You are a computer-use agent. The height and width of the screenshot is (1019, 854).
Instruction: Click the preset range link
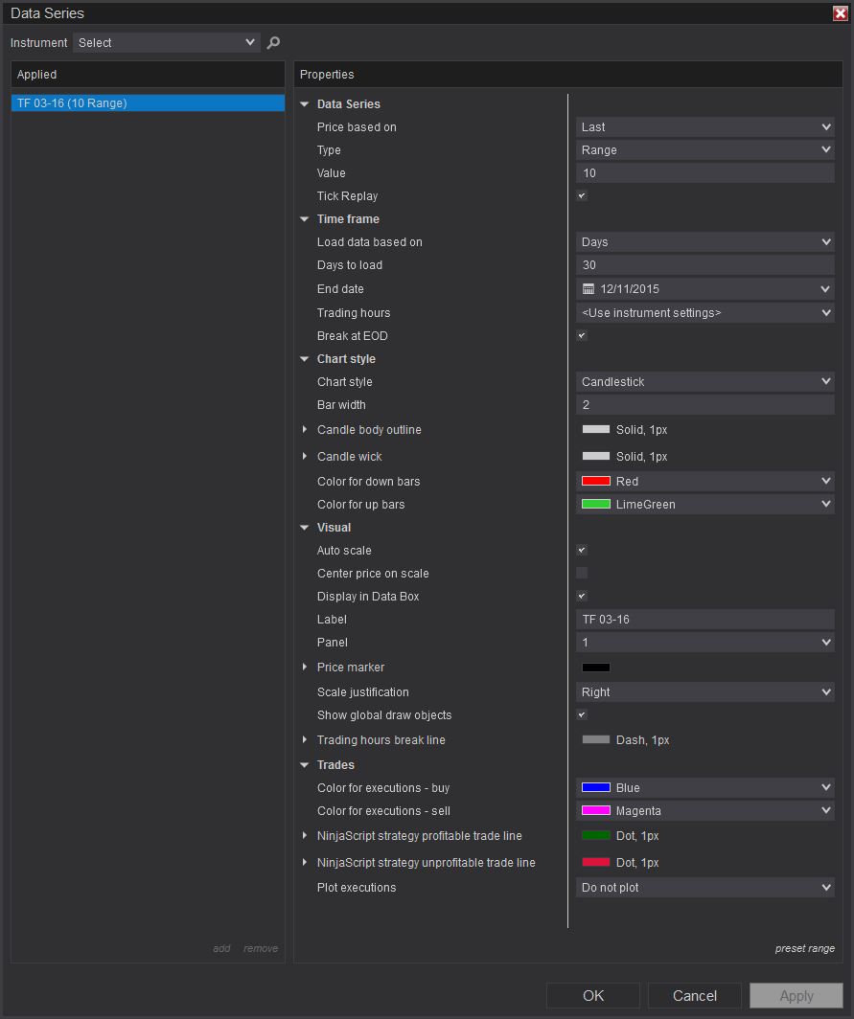click(x=804, y=949)
